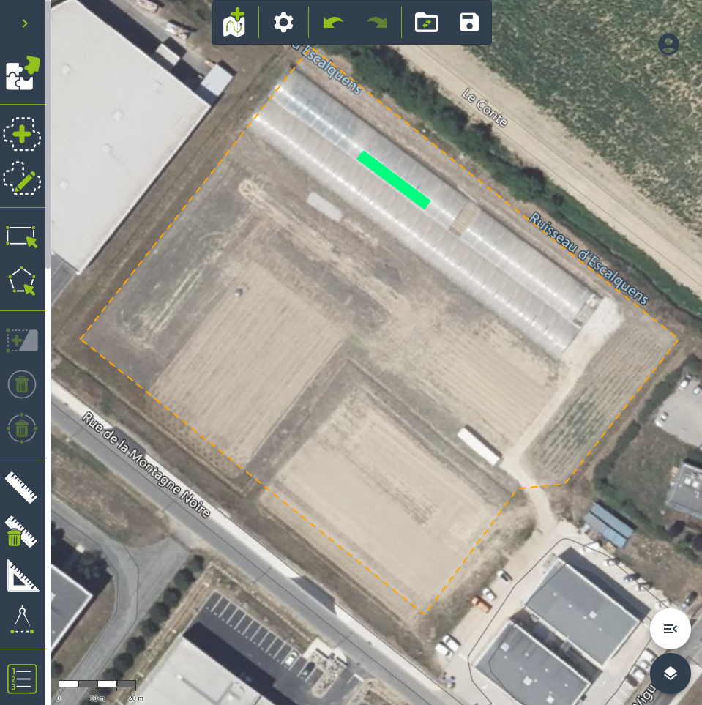
Task: Undo the last action
Action: [x=333, y=23]
